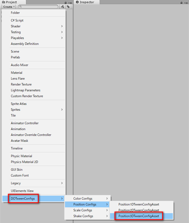The width and height of the screenshot is (189, 223).
Task: Create an Avatar Mask
Action: coord(34,140)
